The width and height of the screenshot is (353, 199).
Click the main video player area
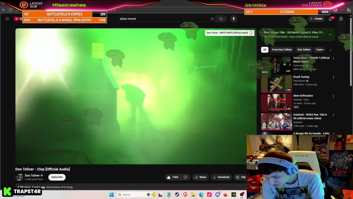(136, 96)
